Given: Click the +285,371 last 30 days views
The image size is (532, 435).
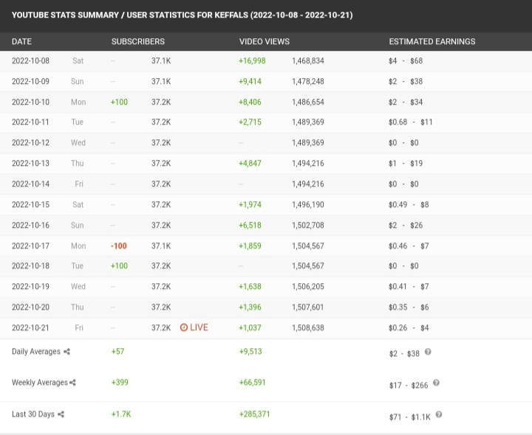Looking at the screenshot, I should point(254,414).
